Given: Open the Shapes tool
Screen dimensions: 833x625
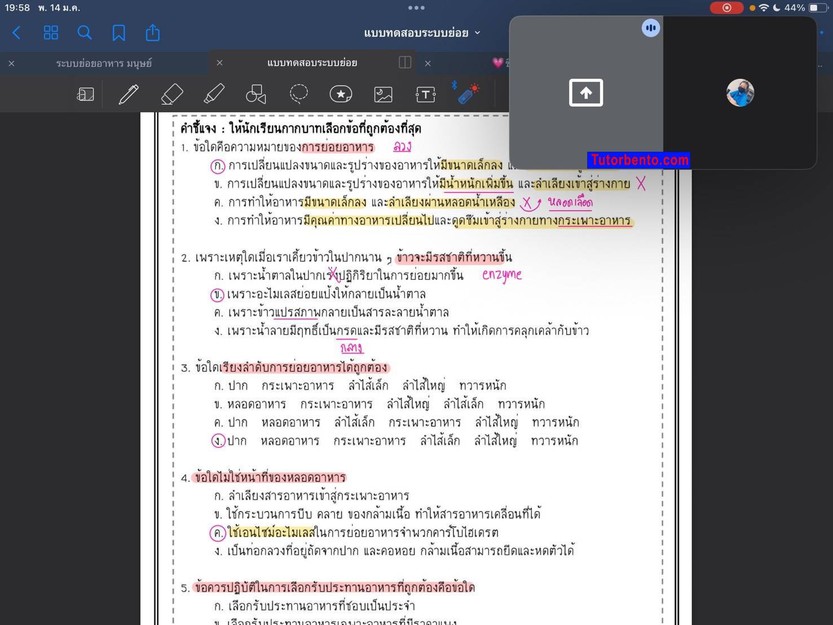Looking at the screenshot, I should tap(255, 94).
